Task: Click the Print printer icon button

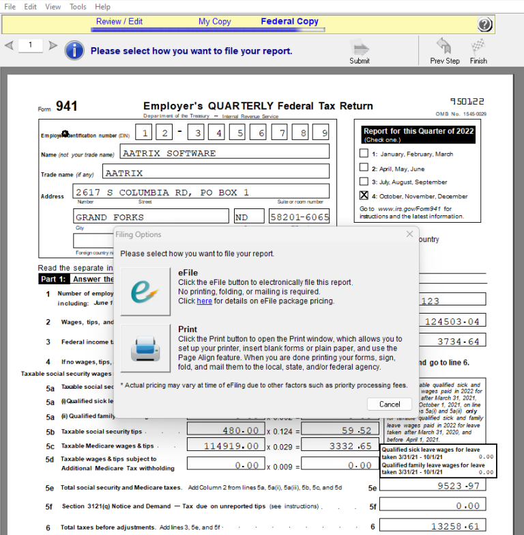Action: [x=145, y=348]
